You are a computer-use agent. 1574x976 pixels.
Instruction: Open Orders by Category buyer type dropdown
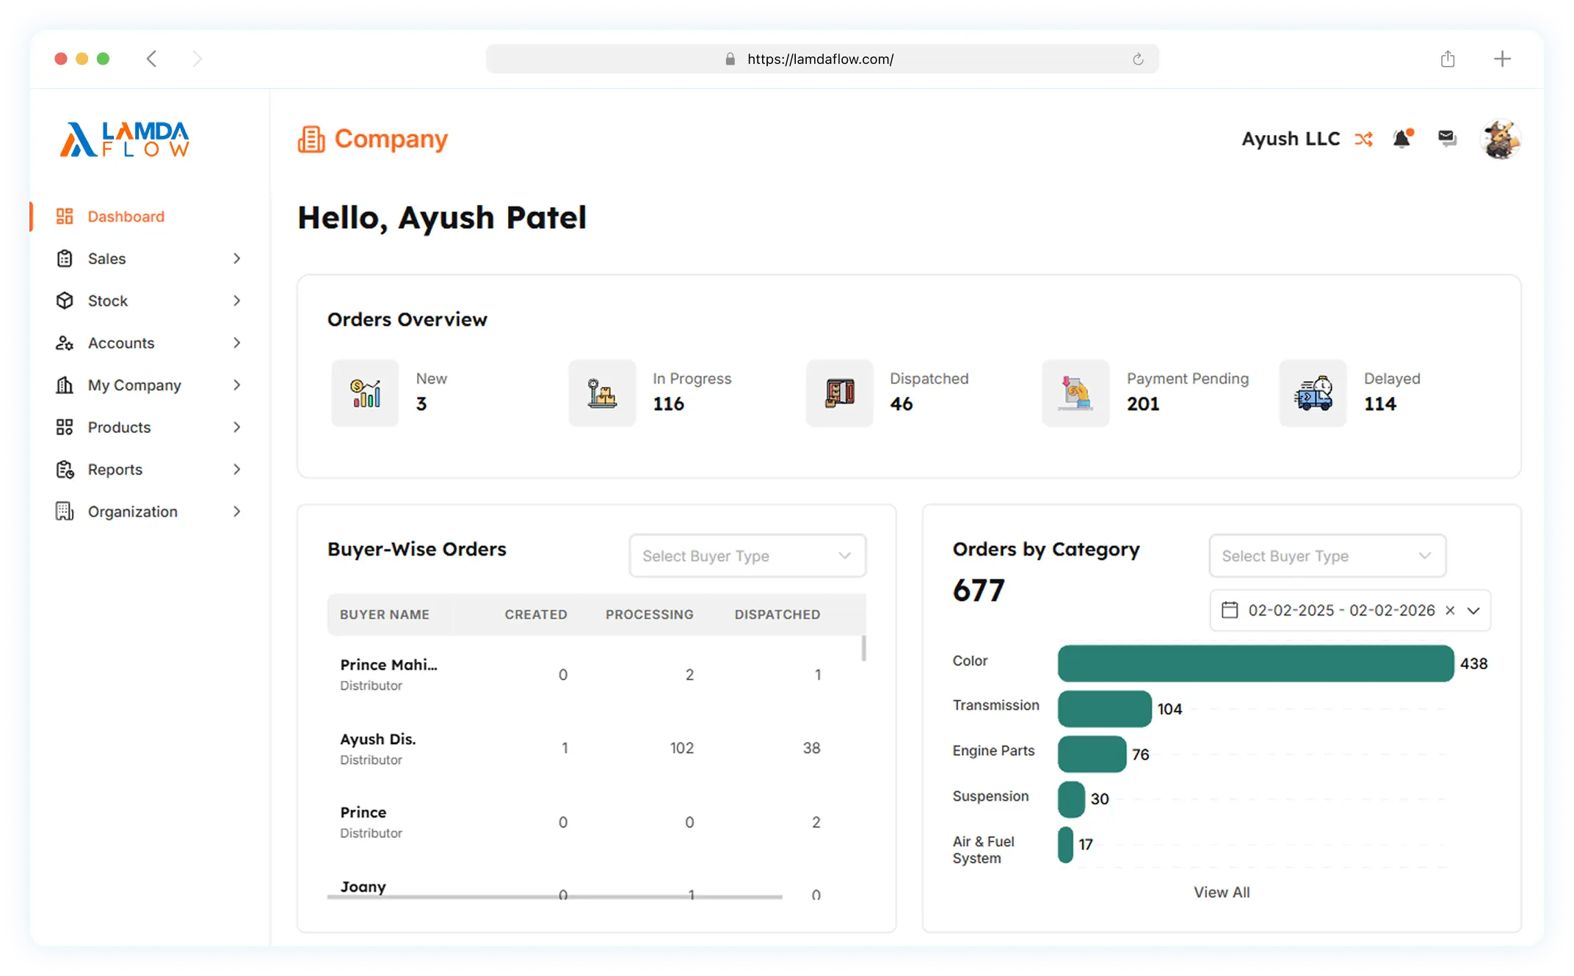click(1327, 556)
